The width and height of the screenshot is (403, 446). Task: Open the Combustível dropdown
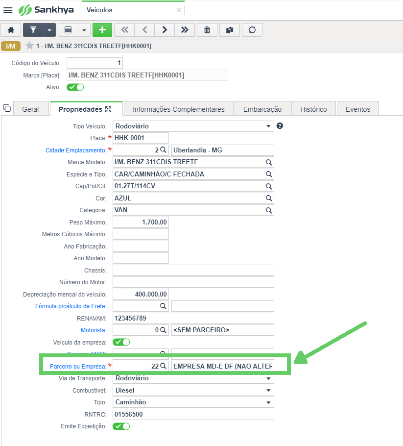(x=193, y=390)
